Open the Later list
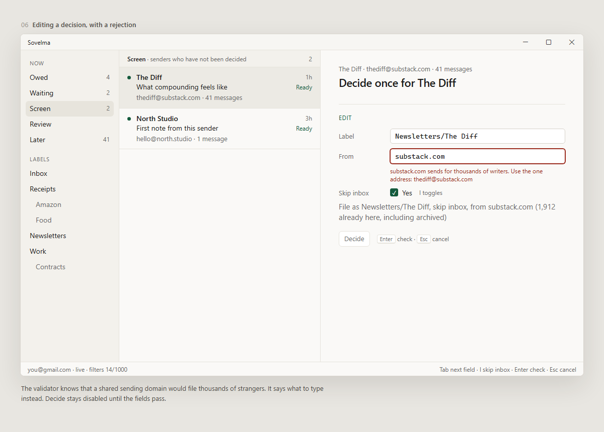This screenshot has width=604, height=432. point(69,140)
